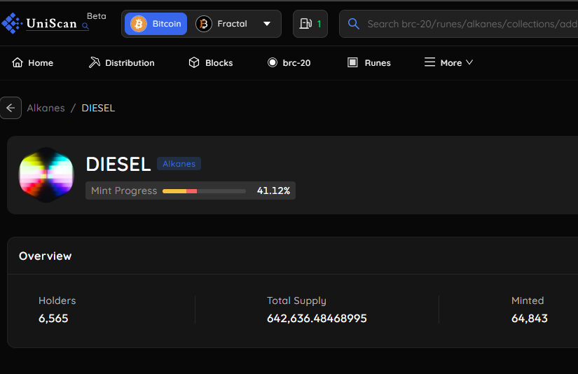Expand the network selector dropdown arrow
The width and height of the screenshot is (578, 374).
[267, 24]
